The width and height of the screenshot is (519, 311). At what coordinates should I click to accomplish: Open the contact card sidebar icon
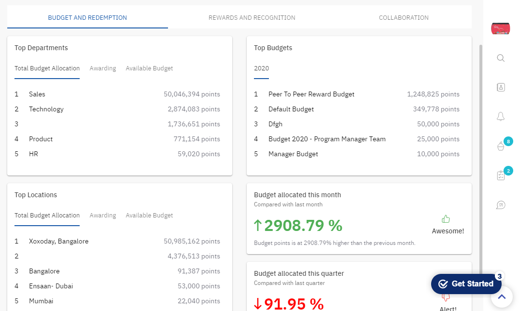coord(501,87)
